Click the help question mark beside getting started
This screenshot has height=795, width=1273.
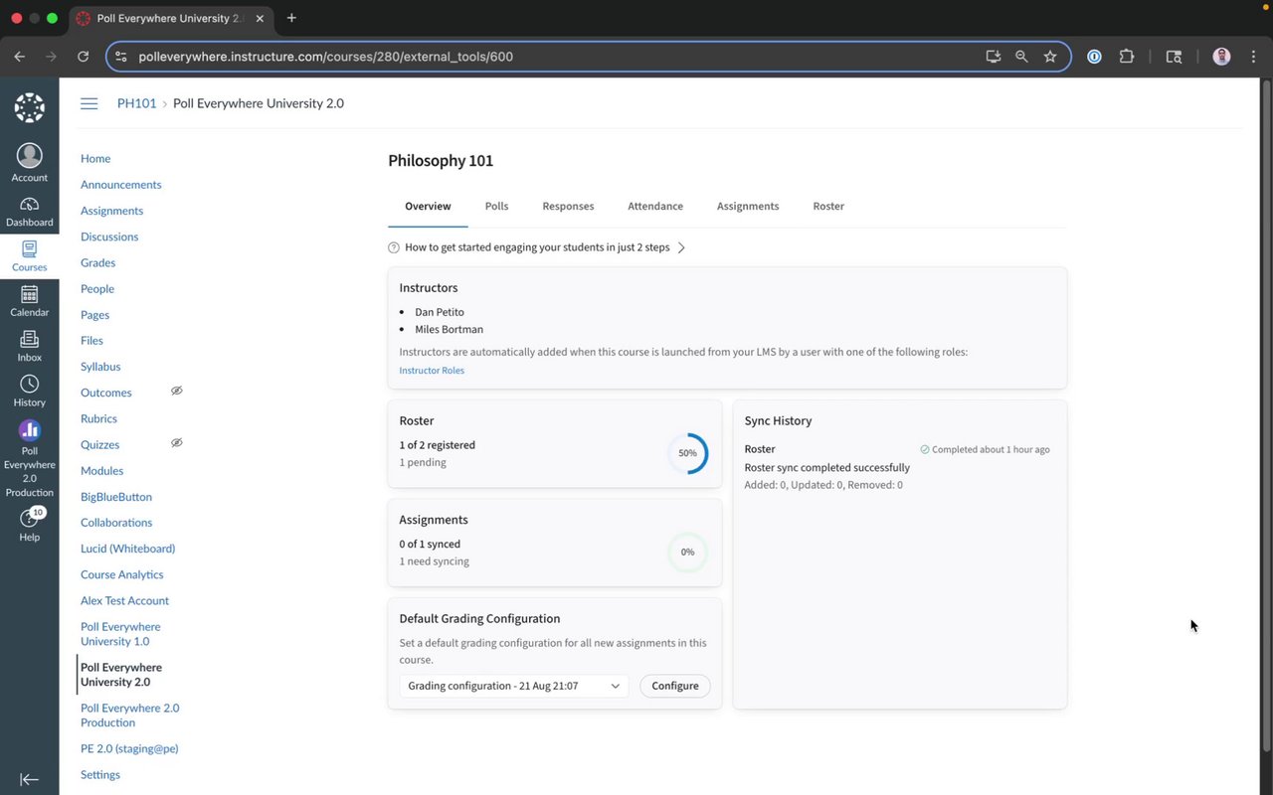coord(394,247)
